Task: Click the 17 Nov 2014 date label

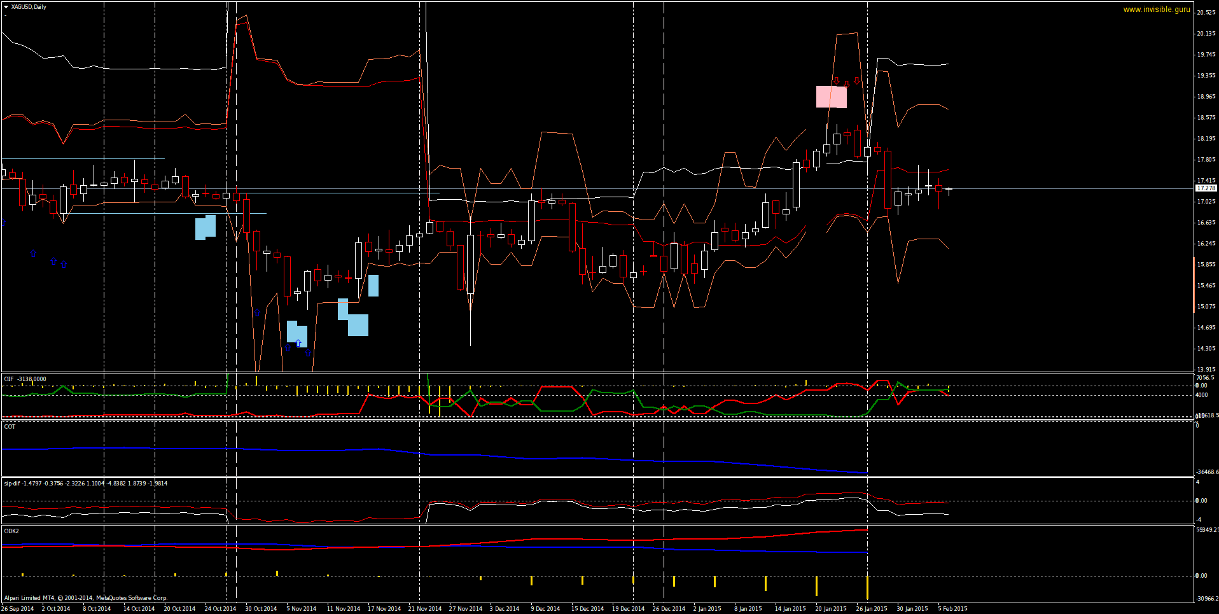Action: [384, 609]
